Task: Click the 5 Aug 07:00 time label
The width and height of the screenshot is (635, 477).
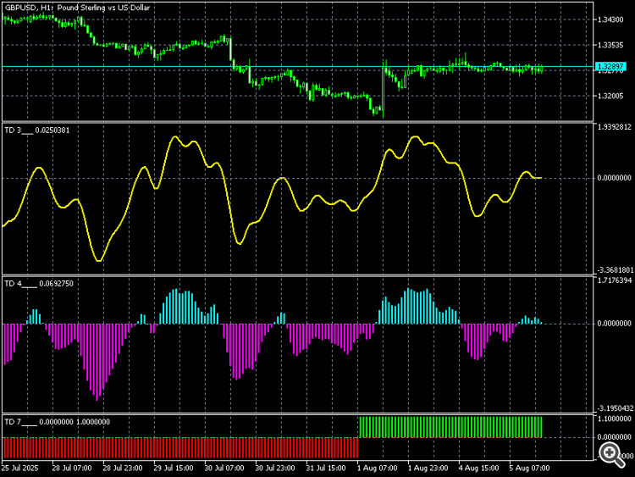Action: pyautogui.click(x=529, y=468)
